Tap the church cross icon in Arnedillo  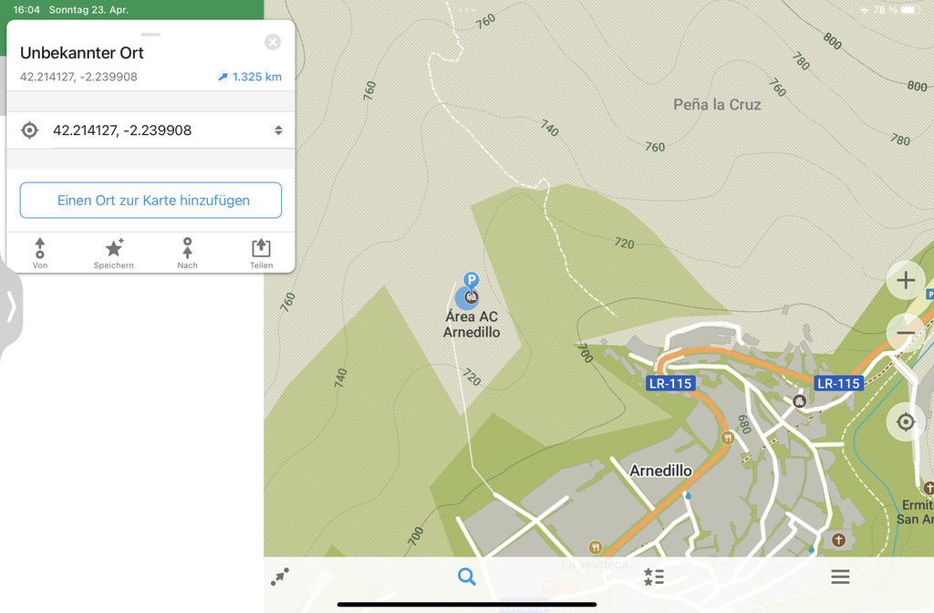(838, 540)
